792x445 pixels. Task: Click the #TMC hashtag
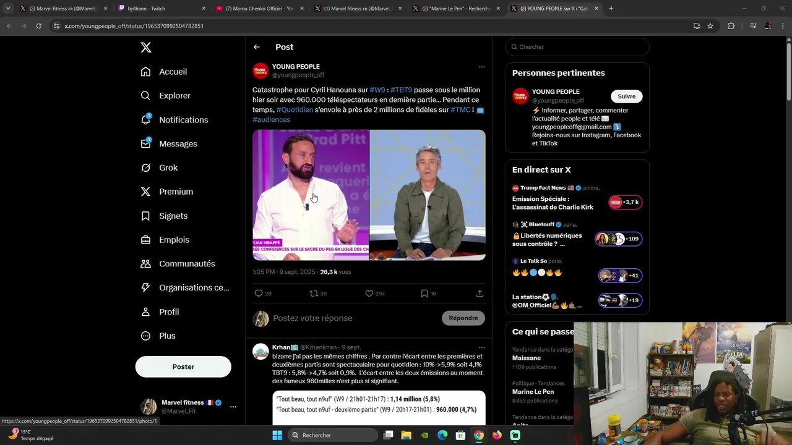[460, 110]
